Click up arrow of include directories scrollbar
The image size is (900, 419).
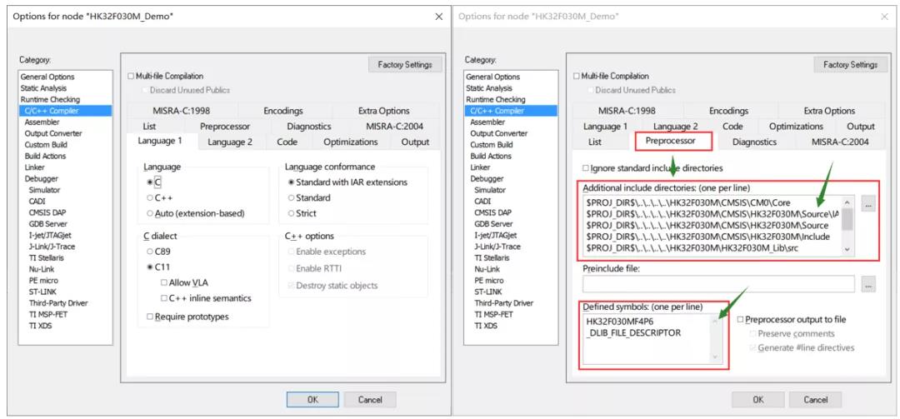[847, 202]
